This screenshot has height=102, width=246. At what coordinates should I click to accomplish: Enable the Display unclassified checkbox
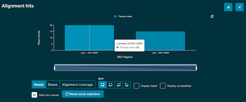163,86
